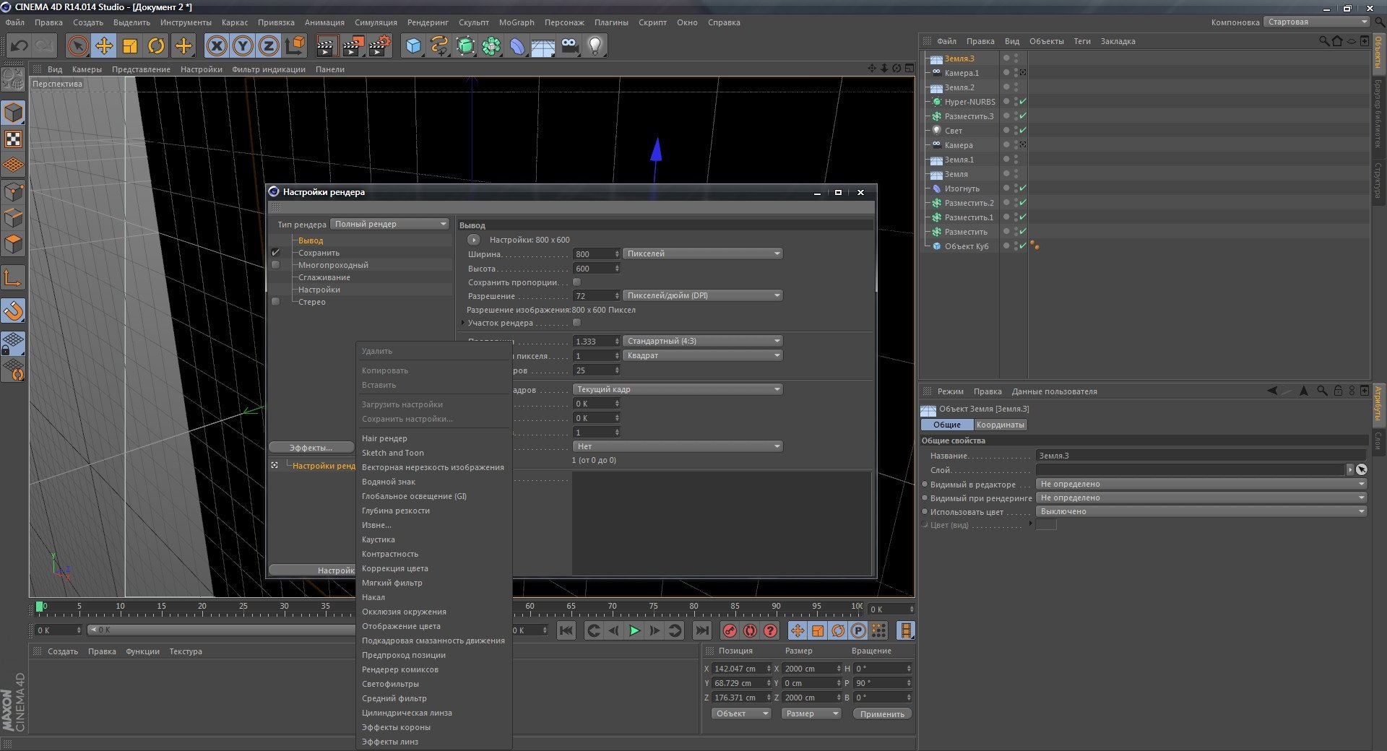Viewport: 1387px width, 751px height.
Task: Open the Текущий кадр dropdown
Action: [678, 389]
